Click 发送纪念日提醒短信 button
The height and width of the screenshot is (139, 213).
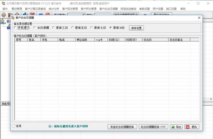point(122,127)
